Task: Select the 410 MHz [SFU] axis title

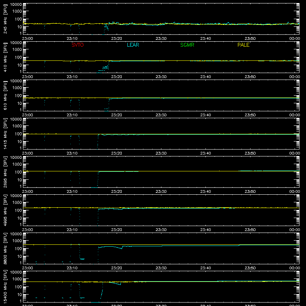Action: point(5,57)
